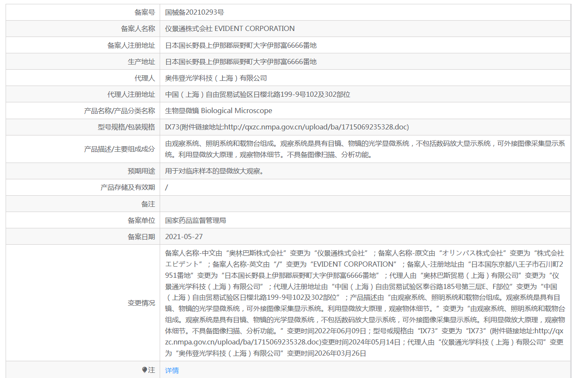Click the 注 label in the last row

pyautogui.click(x=152, y=370)
